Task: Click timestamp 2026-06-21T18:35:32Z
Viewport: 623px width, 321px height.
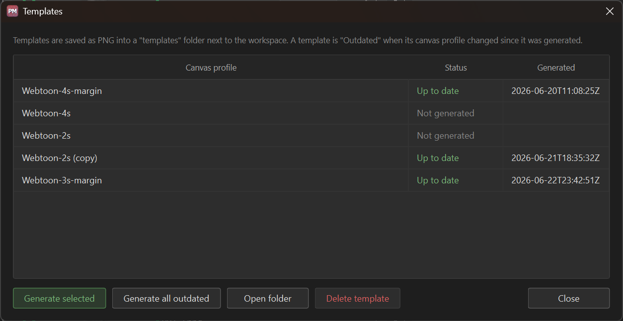Action: point(555,158)
